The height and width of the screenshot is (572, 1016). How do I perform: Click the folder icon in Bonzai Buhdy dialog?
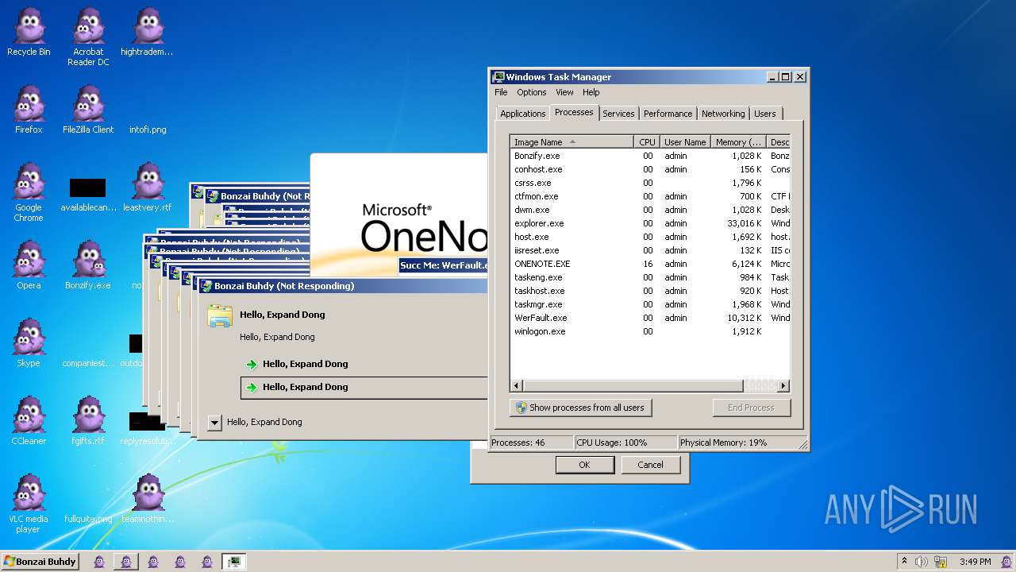[220, 315]
